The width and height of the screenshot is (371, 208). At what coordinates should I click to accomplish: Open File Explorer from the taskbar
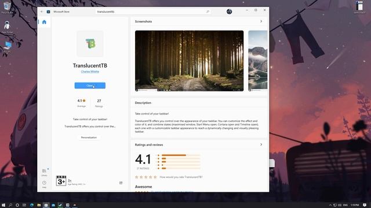(x=39, y=205)
